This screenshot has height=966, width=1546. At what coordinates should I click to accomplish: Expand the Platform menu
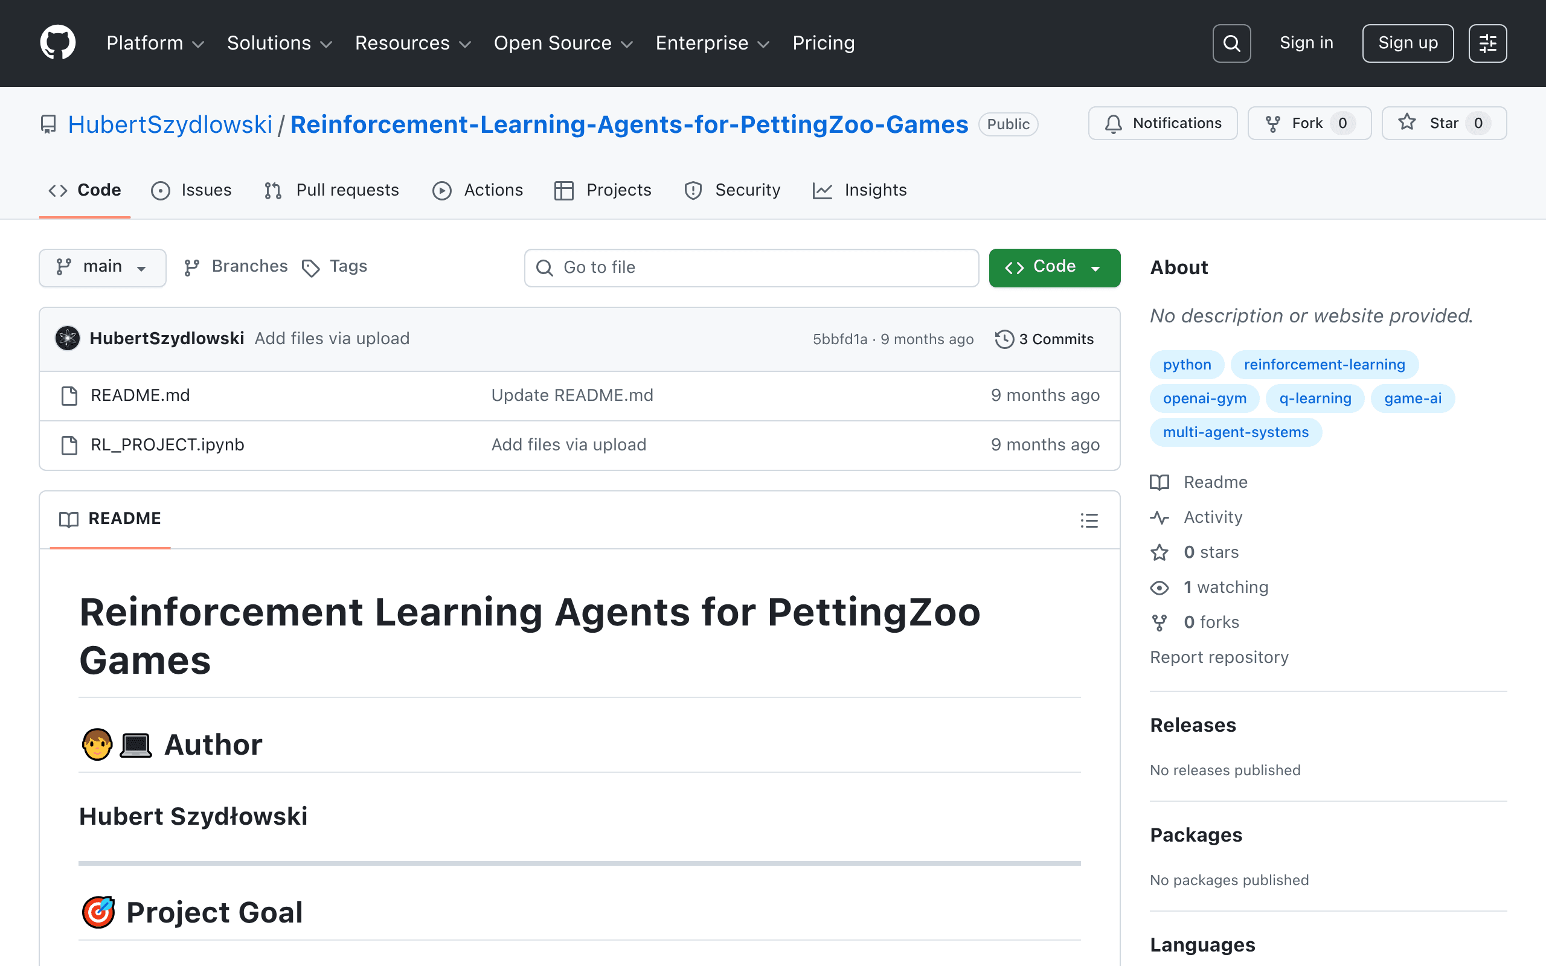coord(155,43)
